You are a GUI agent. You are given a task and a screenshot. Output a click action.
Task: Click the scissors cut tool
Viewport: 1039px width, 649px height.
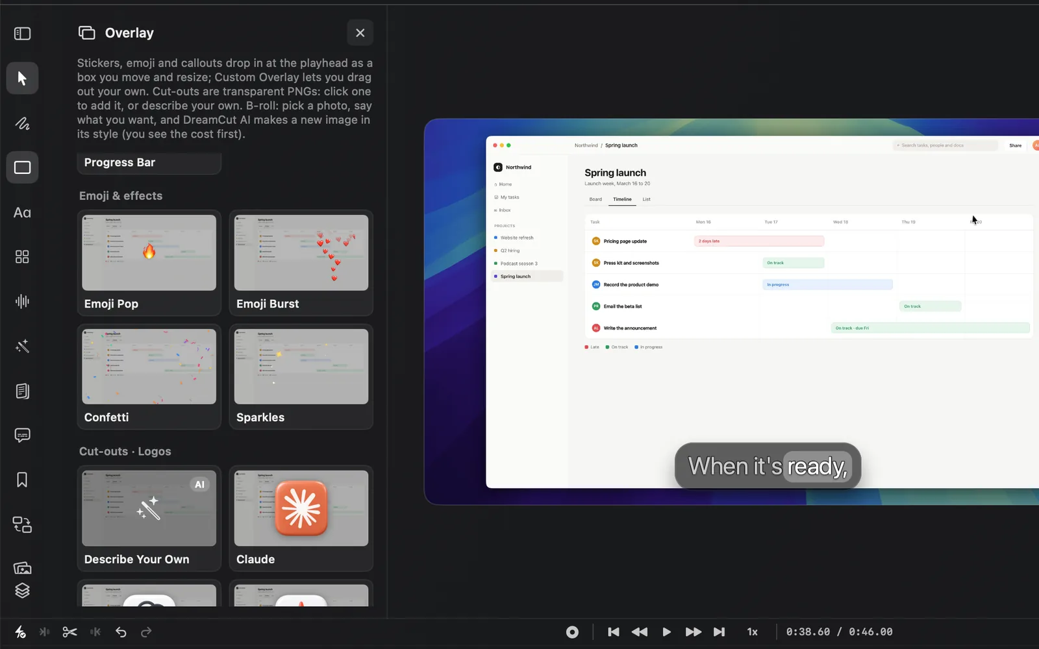pyautogui.click(x=69, y=632)
